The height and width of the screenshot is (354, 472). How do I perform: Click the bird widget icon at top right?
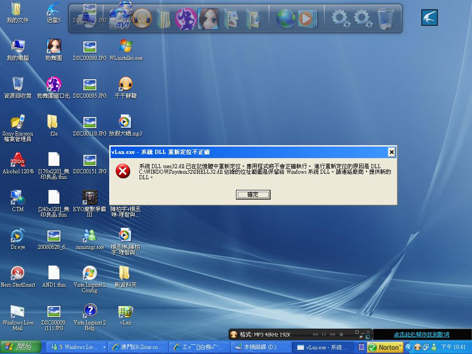[x=429, y=17]
